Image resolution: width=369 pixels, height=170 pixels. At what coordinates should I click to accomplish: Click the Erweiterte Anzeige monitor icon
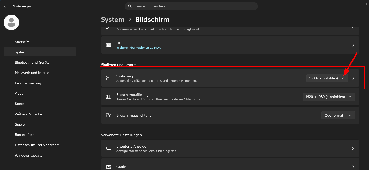tap(109, 148)
